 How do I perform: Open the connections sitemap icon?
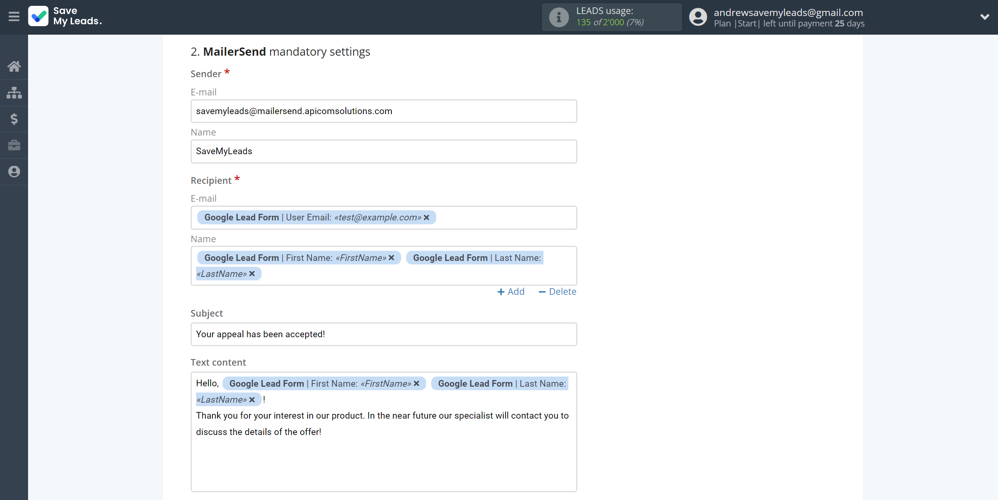point(14,93)
